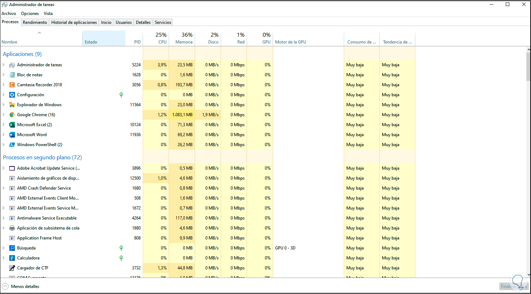
Task: Click the suspended leaf icon on Calculadora row
Action: (x=121, y=258)
